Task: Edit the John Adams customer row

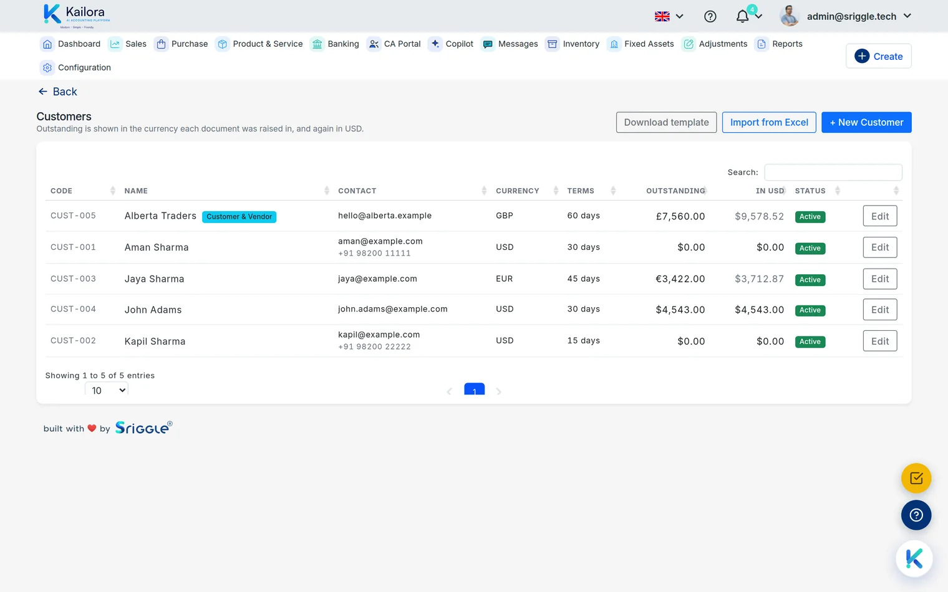Action: coord(880,310)
